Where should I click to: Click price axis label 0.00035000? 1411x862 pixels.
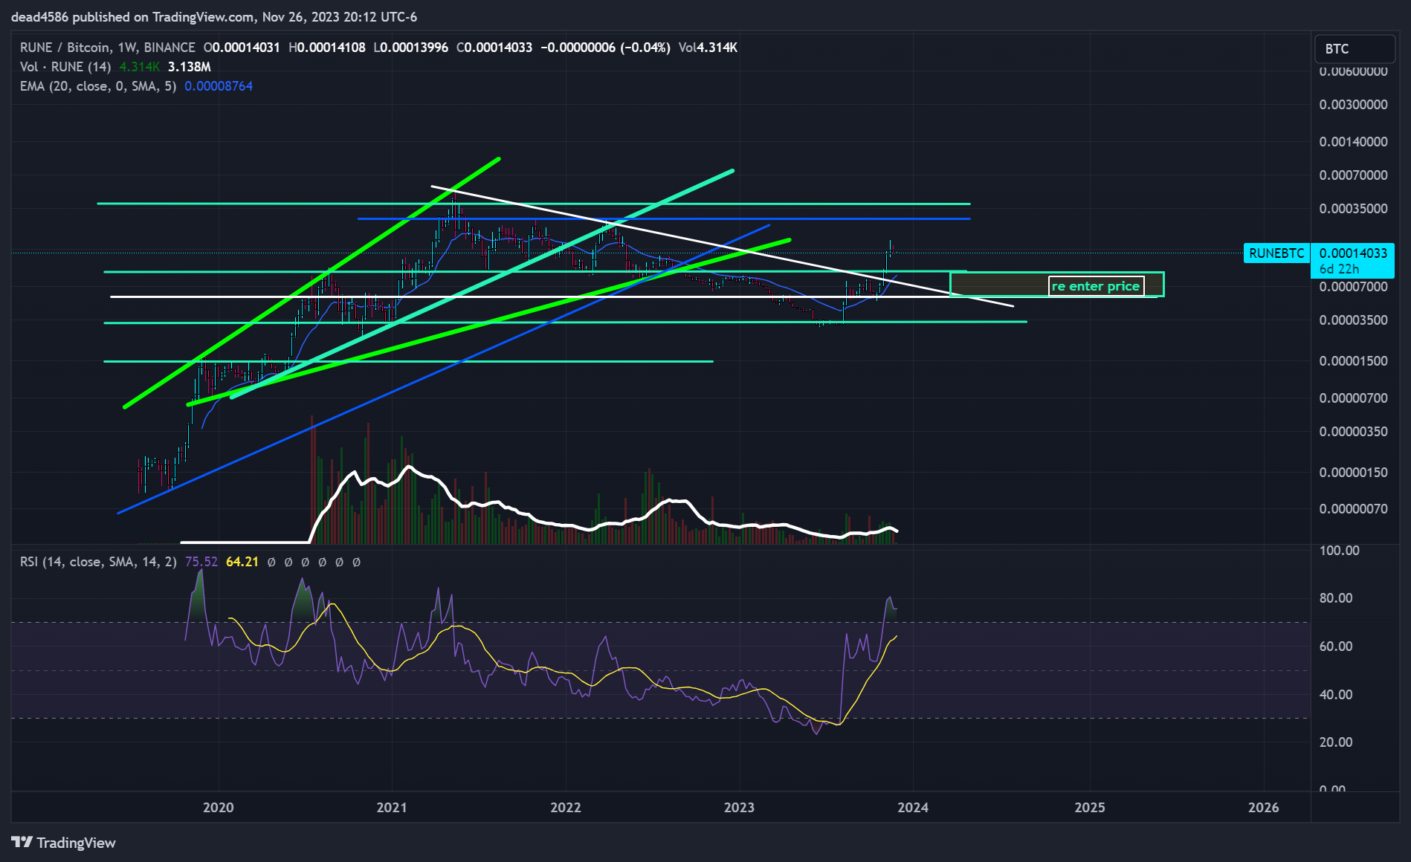pos(1353,209)
